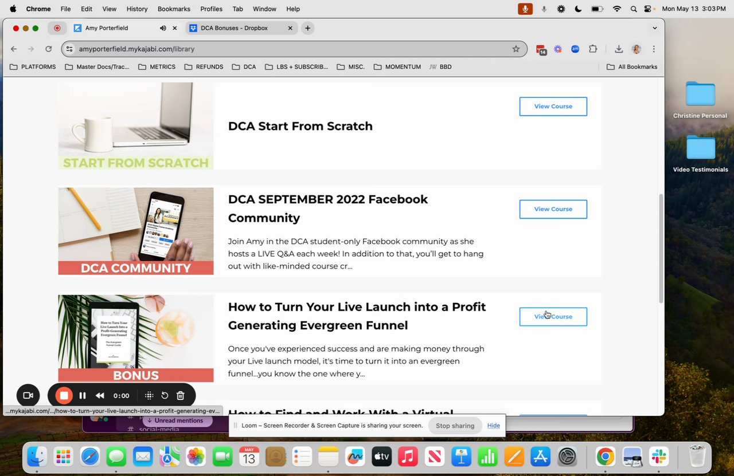Open the Freeform app in the Dock
Image resolution: width=734 pixels, height=476 pixels.
tap(355, 457)
